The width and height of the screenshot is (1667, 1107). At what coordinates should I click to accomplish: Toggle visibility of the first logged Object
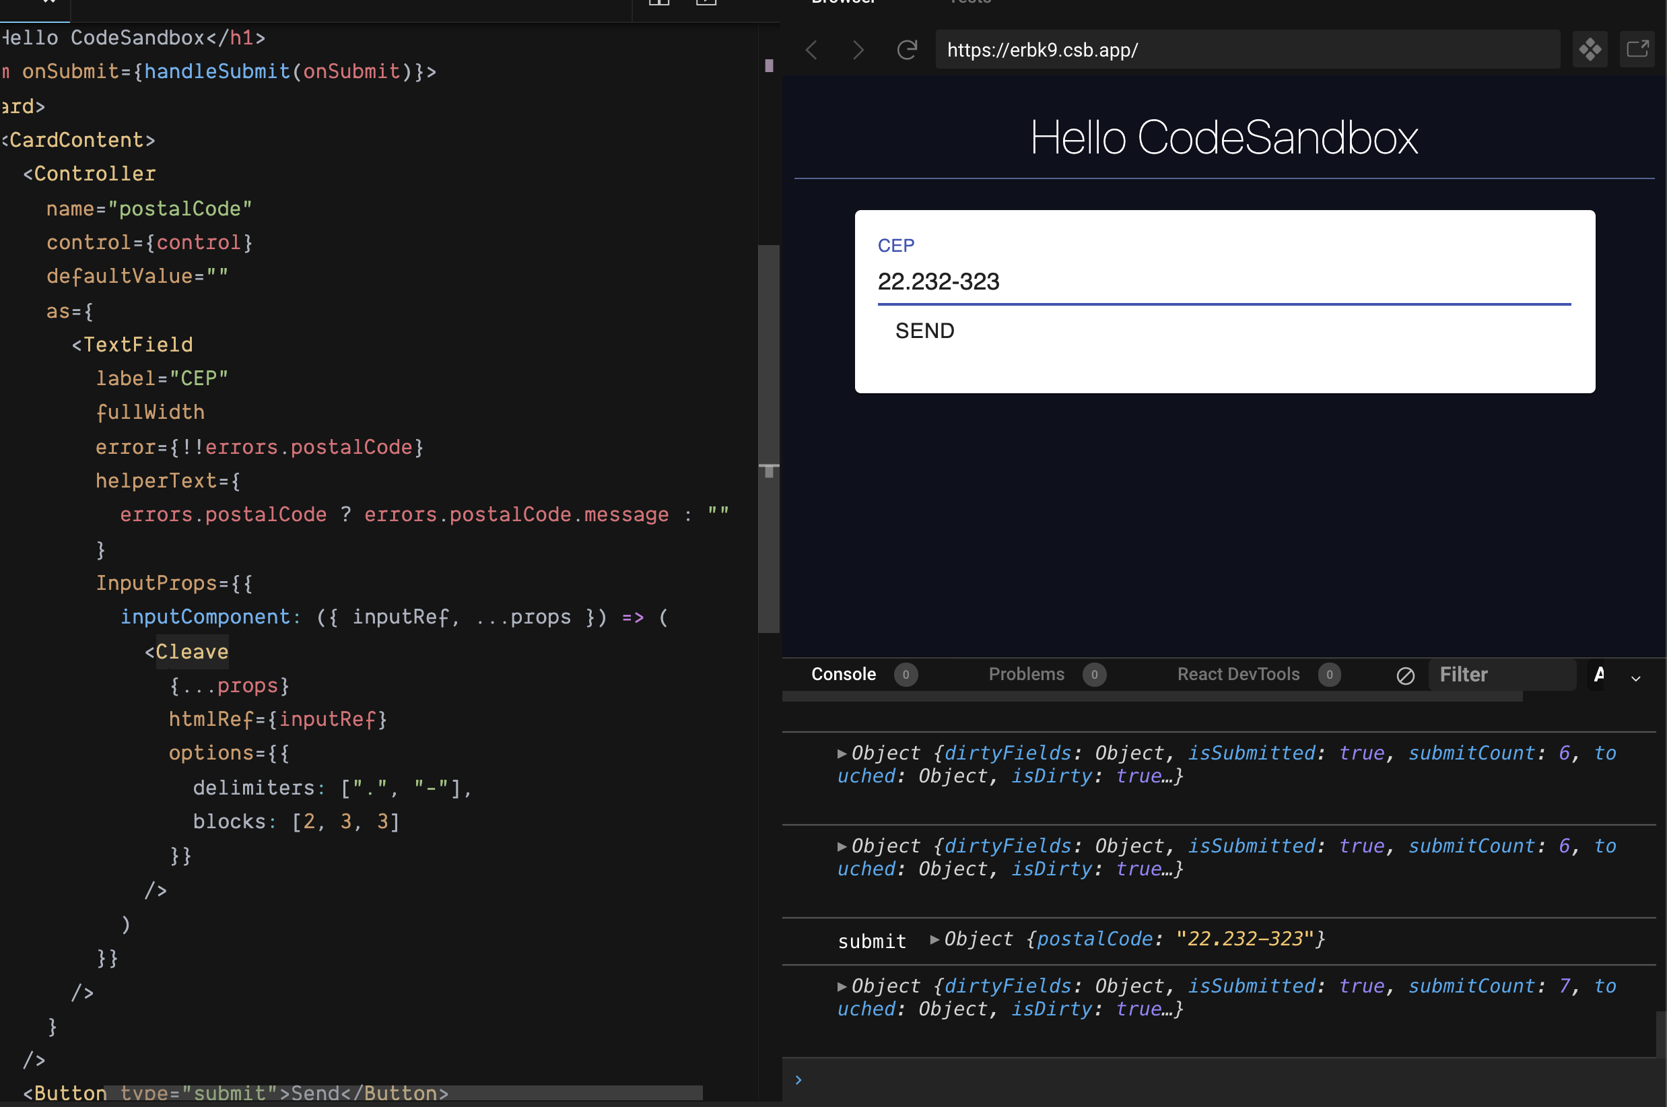(843, 753)
